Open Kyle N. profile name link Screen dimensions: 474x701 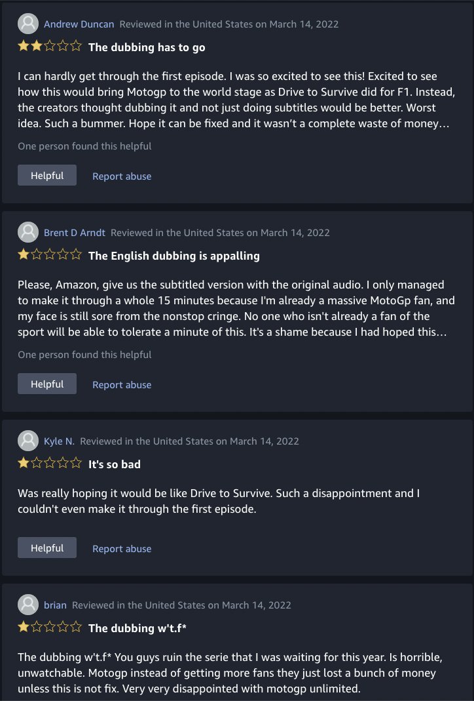click(59, 441)
